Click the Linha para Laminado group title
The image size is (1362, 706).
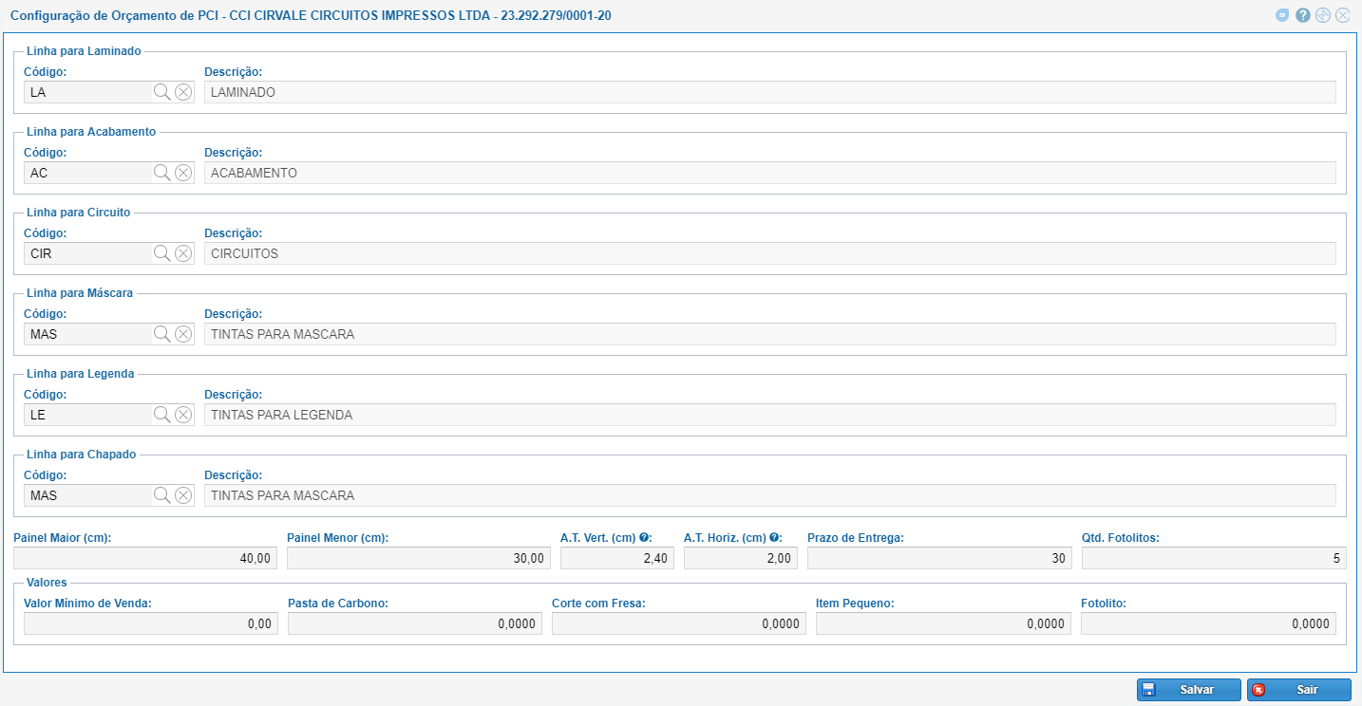click(x=84, y=51)
